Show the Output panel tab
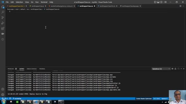 coord(22,69)
